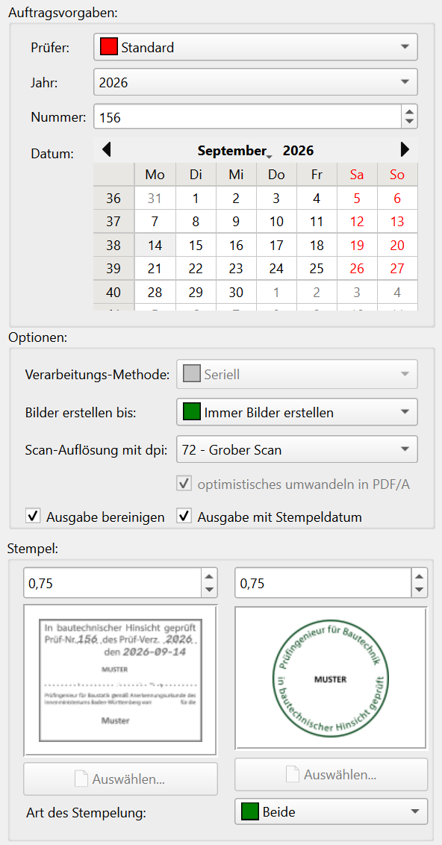
Task: Click right Auswählen... button under round stamp
Action: click(x=331, y=774)
